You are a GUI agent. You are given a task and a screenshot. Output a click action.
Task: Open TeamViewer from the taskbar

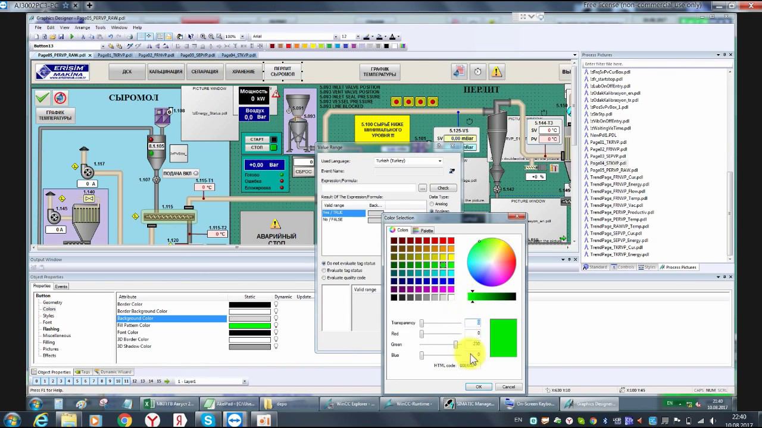click(x=236, y=420)
